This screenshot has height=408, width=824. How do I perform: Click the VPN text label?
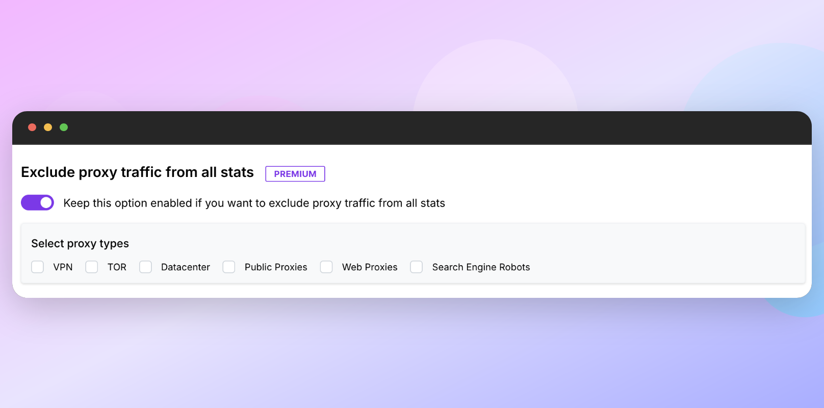click(63, 267)
